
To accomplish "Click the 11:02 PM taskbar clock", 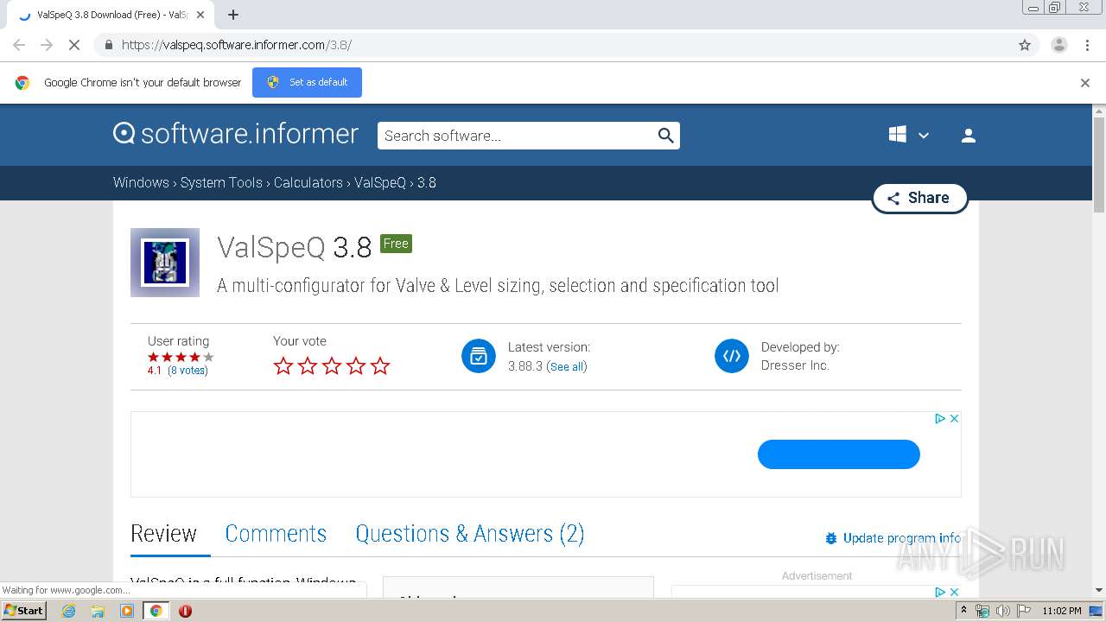I will 1061,611.
